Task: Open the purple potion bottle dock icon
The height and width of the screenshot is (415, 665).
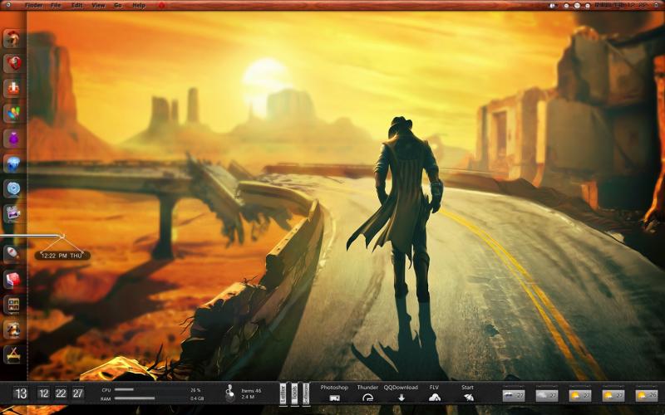Action: point(13,139)
